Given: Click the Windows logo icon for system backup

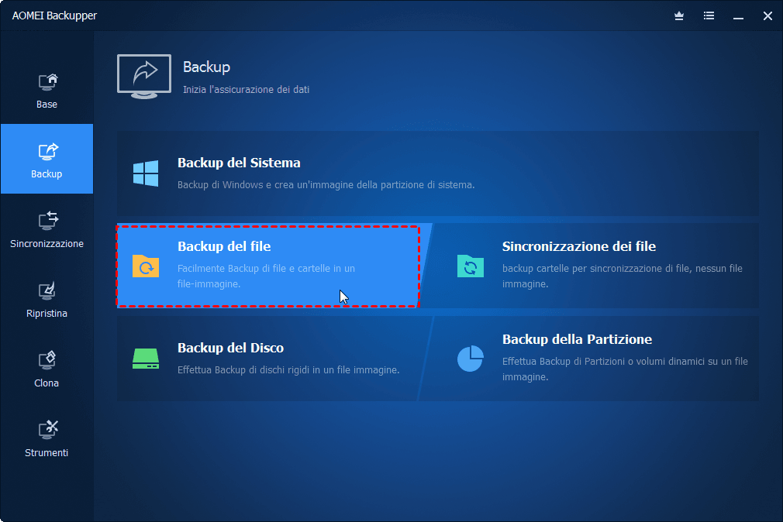Looking at the screenshot, I should [x=146, y=173].
